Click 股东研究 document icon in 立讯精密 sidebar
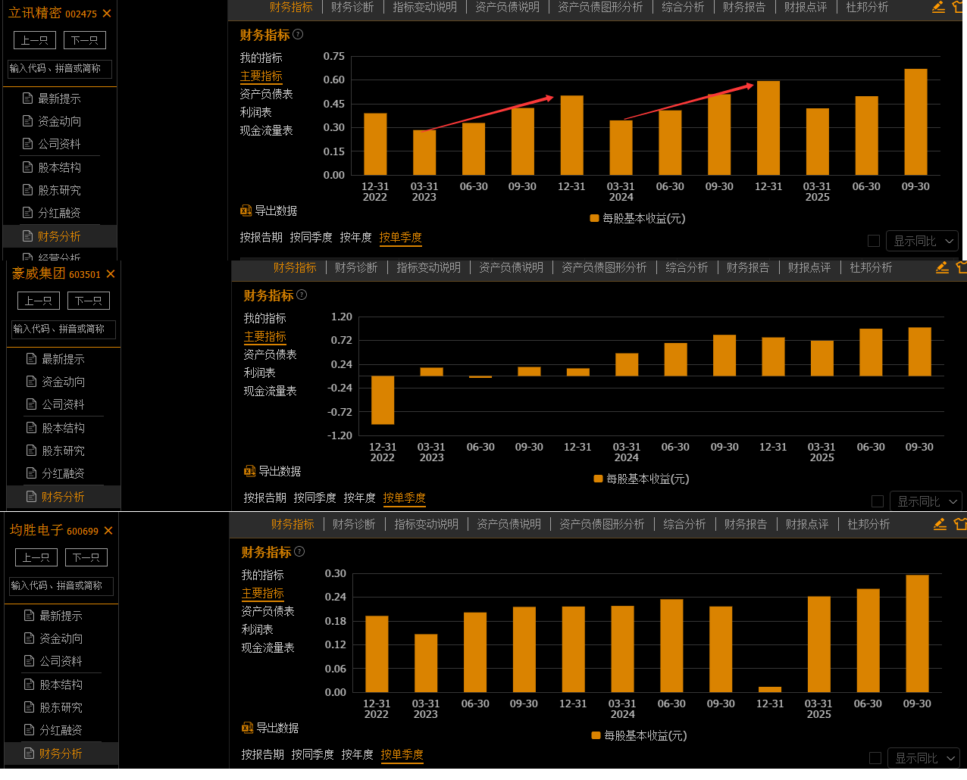This screenshot has width=967, height=780. (x=28, y=190)
